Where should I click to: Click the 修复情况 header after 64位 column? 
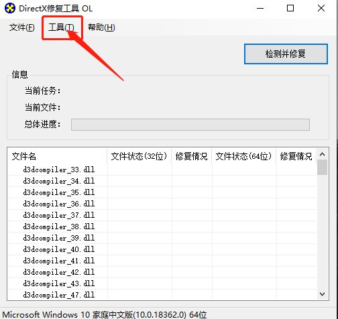coord(296,156)
